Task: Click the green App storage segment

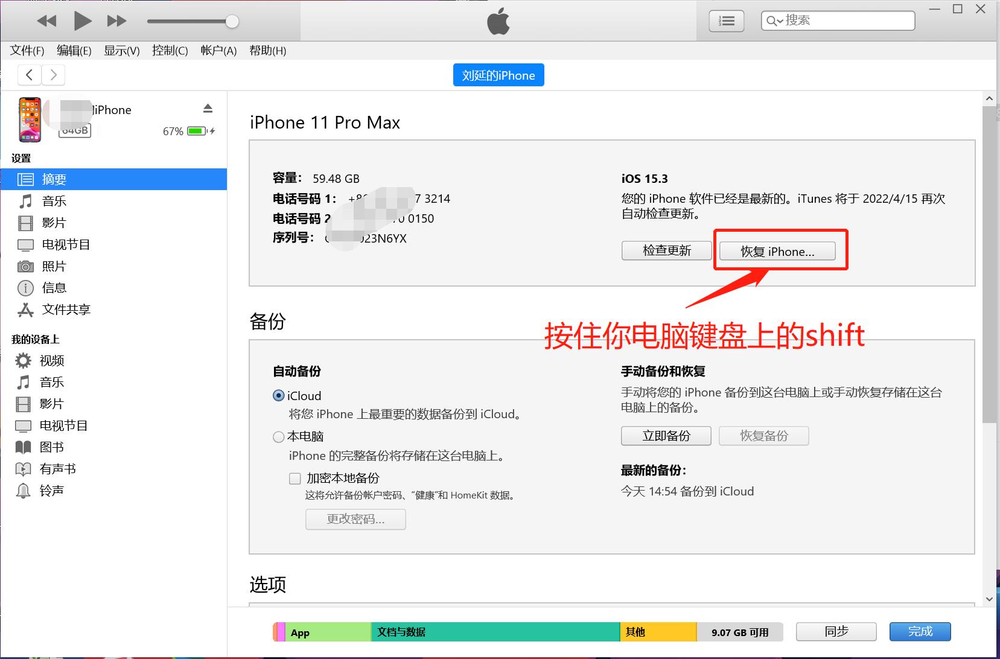Action: tap(328, 632)
